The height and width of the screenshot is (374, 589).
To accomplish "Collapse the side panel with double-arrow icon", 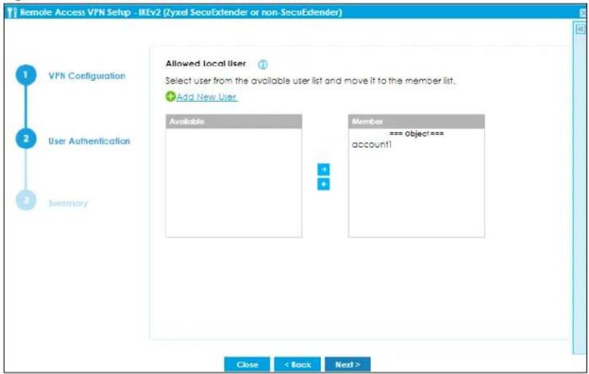I will pos(580,29).
